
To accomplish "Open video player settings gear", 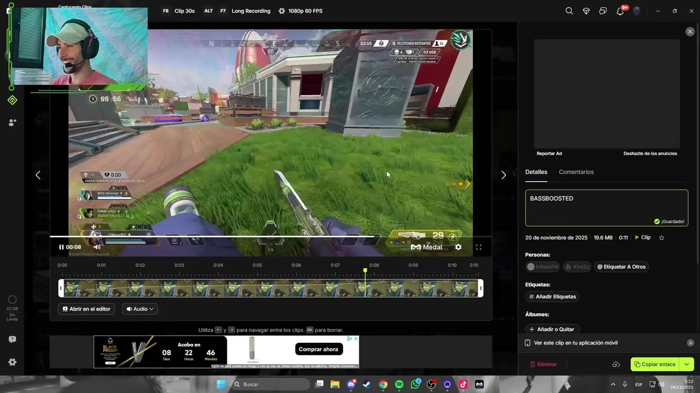I will point(458,247).
